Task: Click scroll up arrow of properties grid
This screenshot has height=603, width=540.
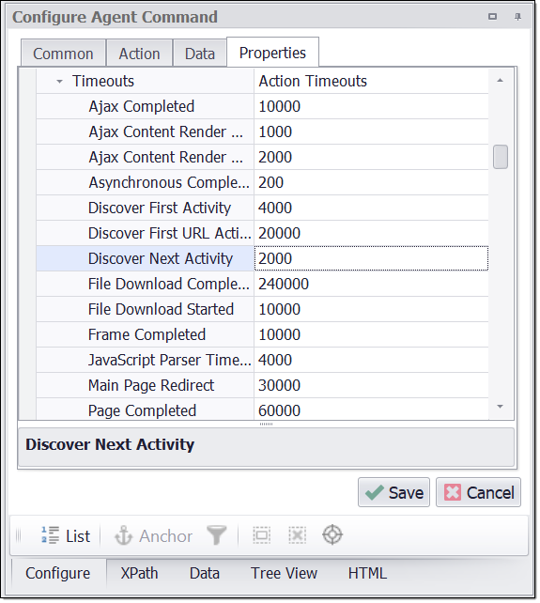Action: 500,81
